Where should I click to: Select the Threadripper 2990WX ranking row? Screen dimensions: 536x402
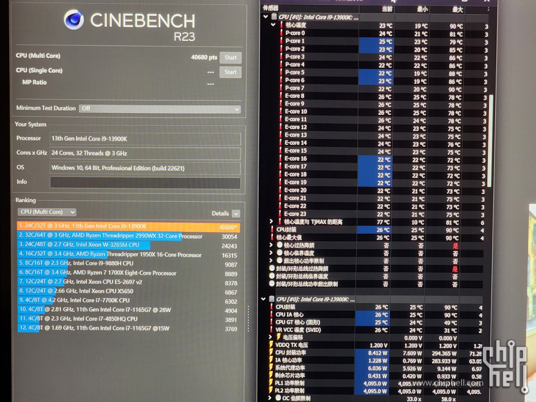tap(129, 236)
